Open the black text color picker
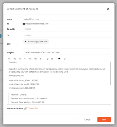 pos(59,59)
